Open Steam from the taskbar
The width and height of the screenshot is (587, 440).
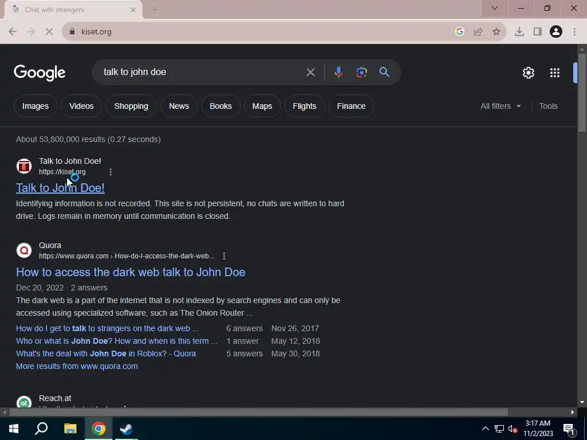click(127, 429)
